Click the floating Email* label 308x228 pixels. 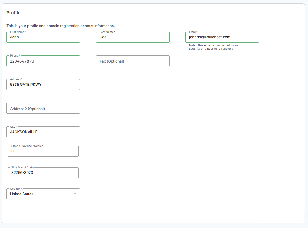(193, 32)
